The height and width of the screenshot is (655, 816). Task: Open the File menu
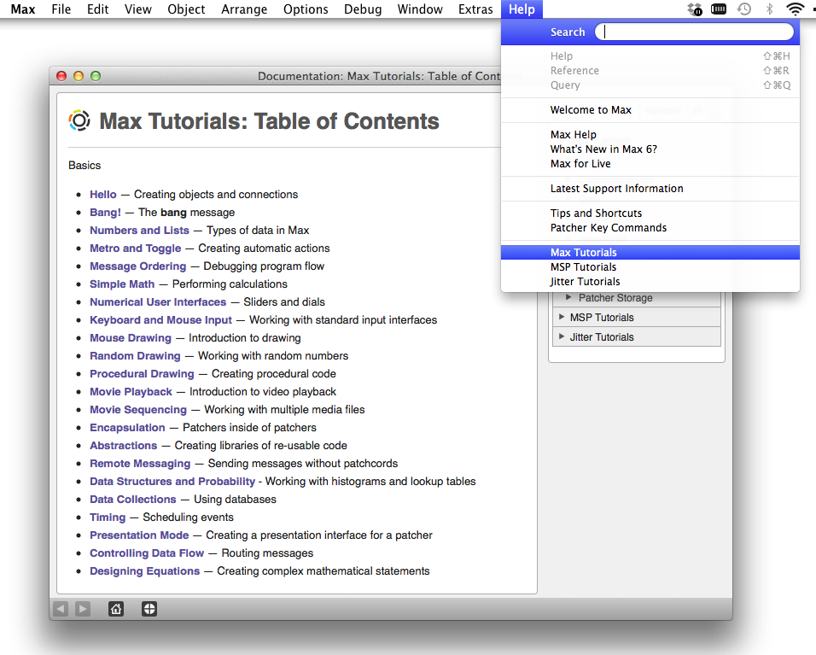tap(61, 9)
